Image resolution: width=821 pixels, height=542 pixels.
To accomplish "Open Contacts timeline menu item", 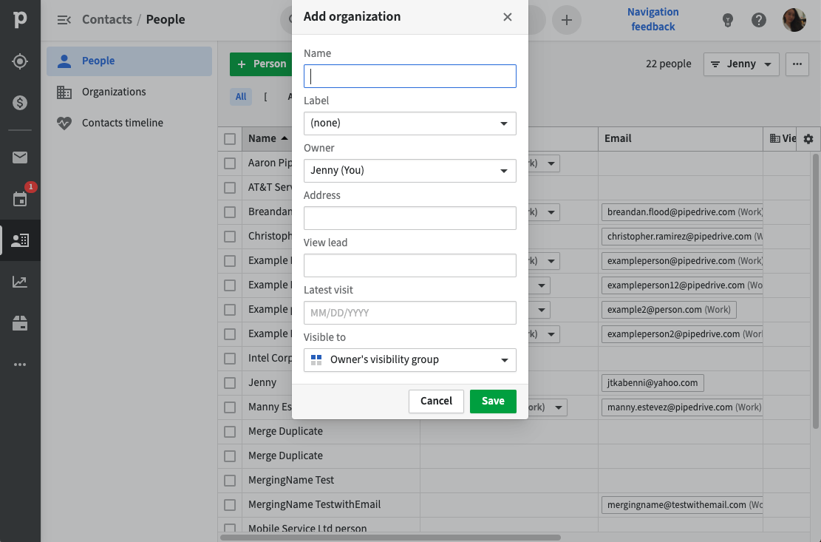I will click(122, 123).
